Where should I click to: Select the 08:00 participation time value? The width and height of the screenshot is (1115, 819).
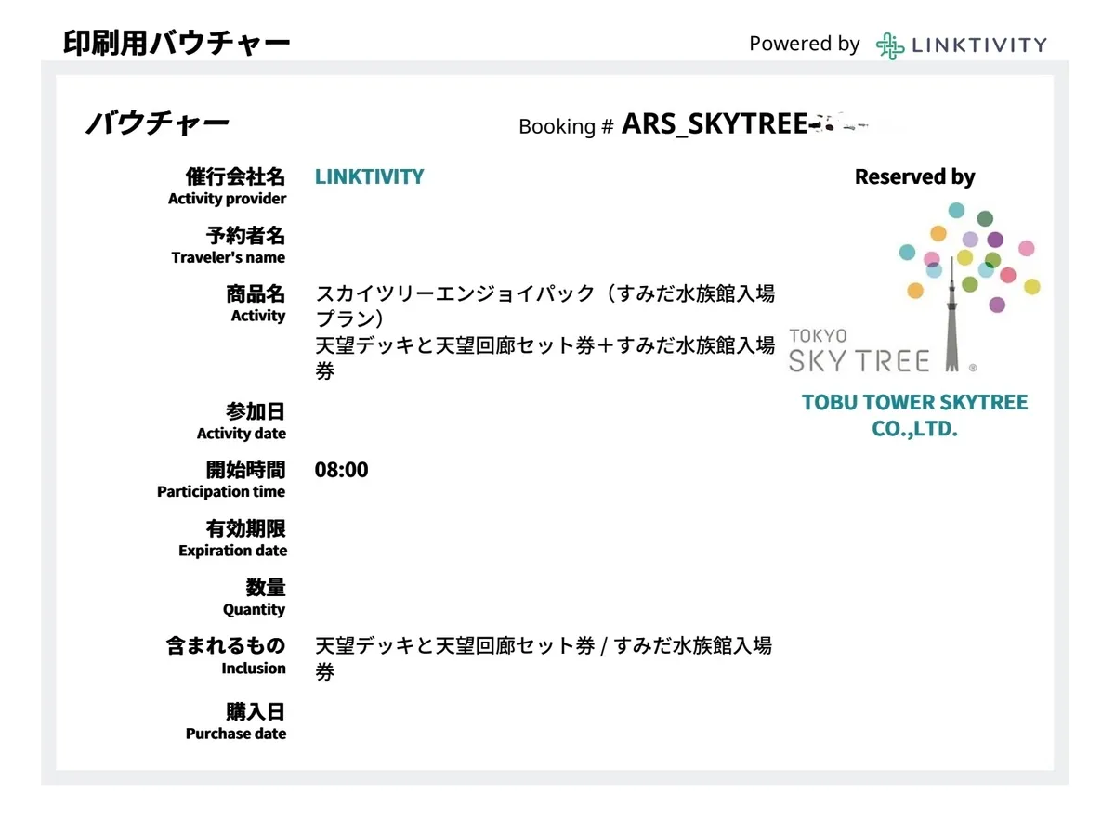(341, 470)
